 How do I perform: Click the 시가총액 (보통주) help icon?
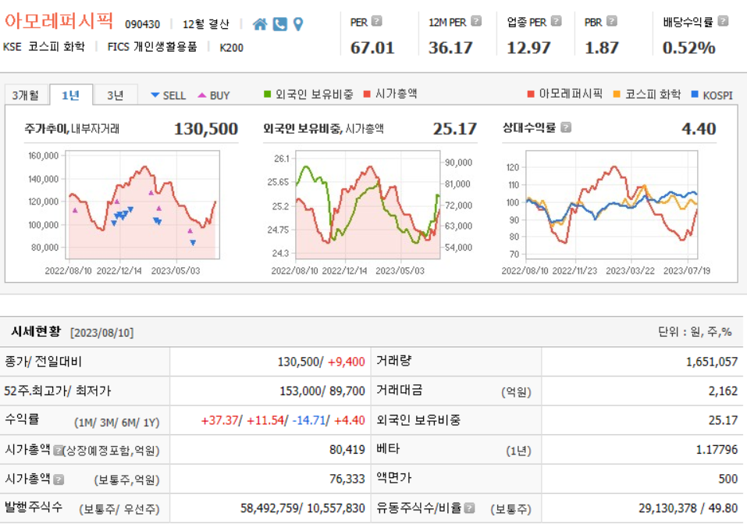(x=57, y=479)
